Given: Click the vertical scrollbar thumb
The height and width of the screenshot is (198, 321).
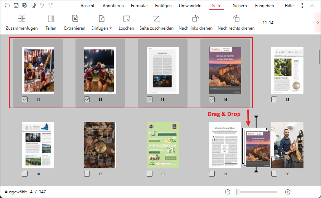Looking at the screenshot, I should pos(319,57).
